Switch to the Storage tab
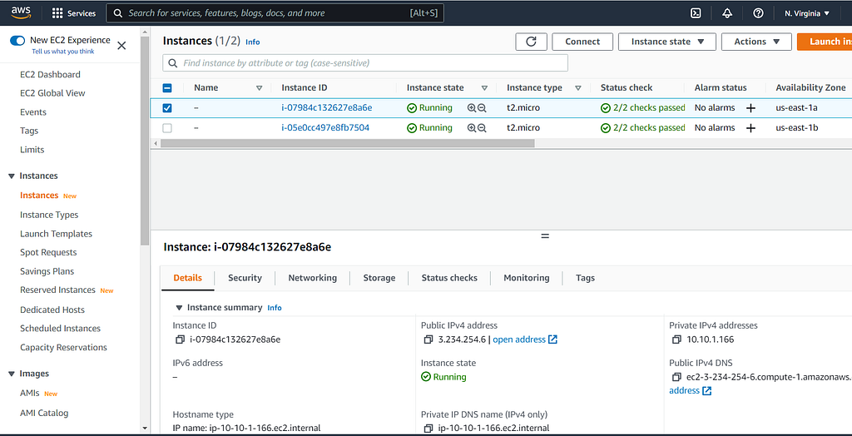The height and width of the screenshot is (436, 852). pos(379,278)
